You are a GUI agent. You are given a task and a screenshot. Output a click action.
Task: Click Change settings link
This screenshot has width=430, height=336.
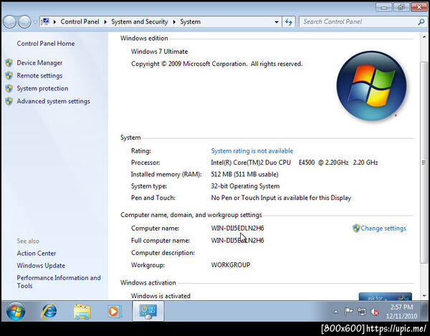click(383, 229)
